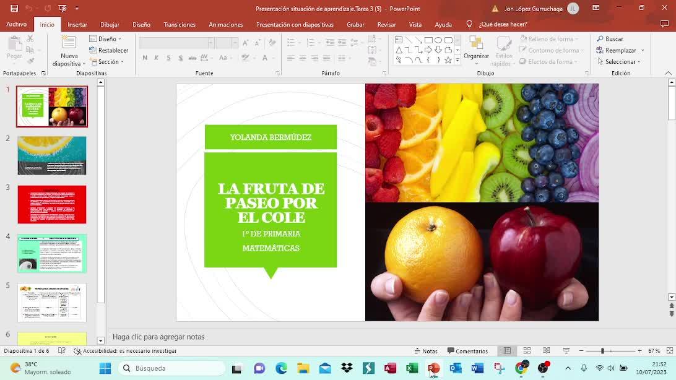The height and width of the screenshot is (380, 676).
Task: Click Buscar in the Edición group
Action: (x=610, y=39)
